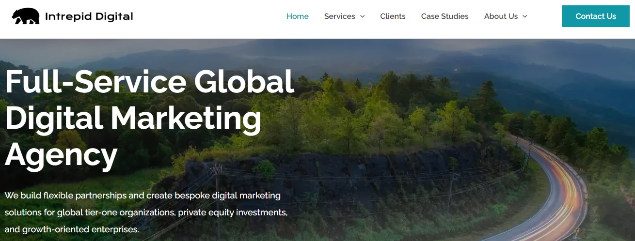635x241 pixels.
Task: Expand the About Us dropdown arrow
Action: point(524,16)
